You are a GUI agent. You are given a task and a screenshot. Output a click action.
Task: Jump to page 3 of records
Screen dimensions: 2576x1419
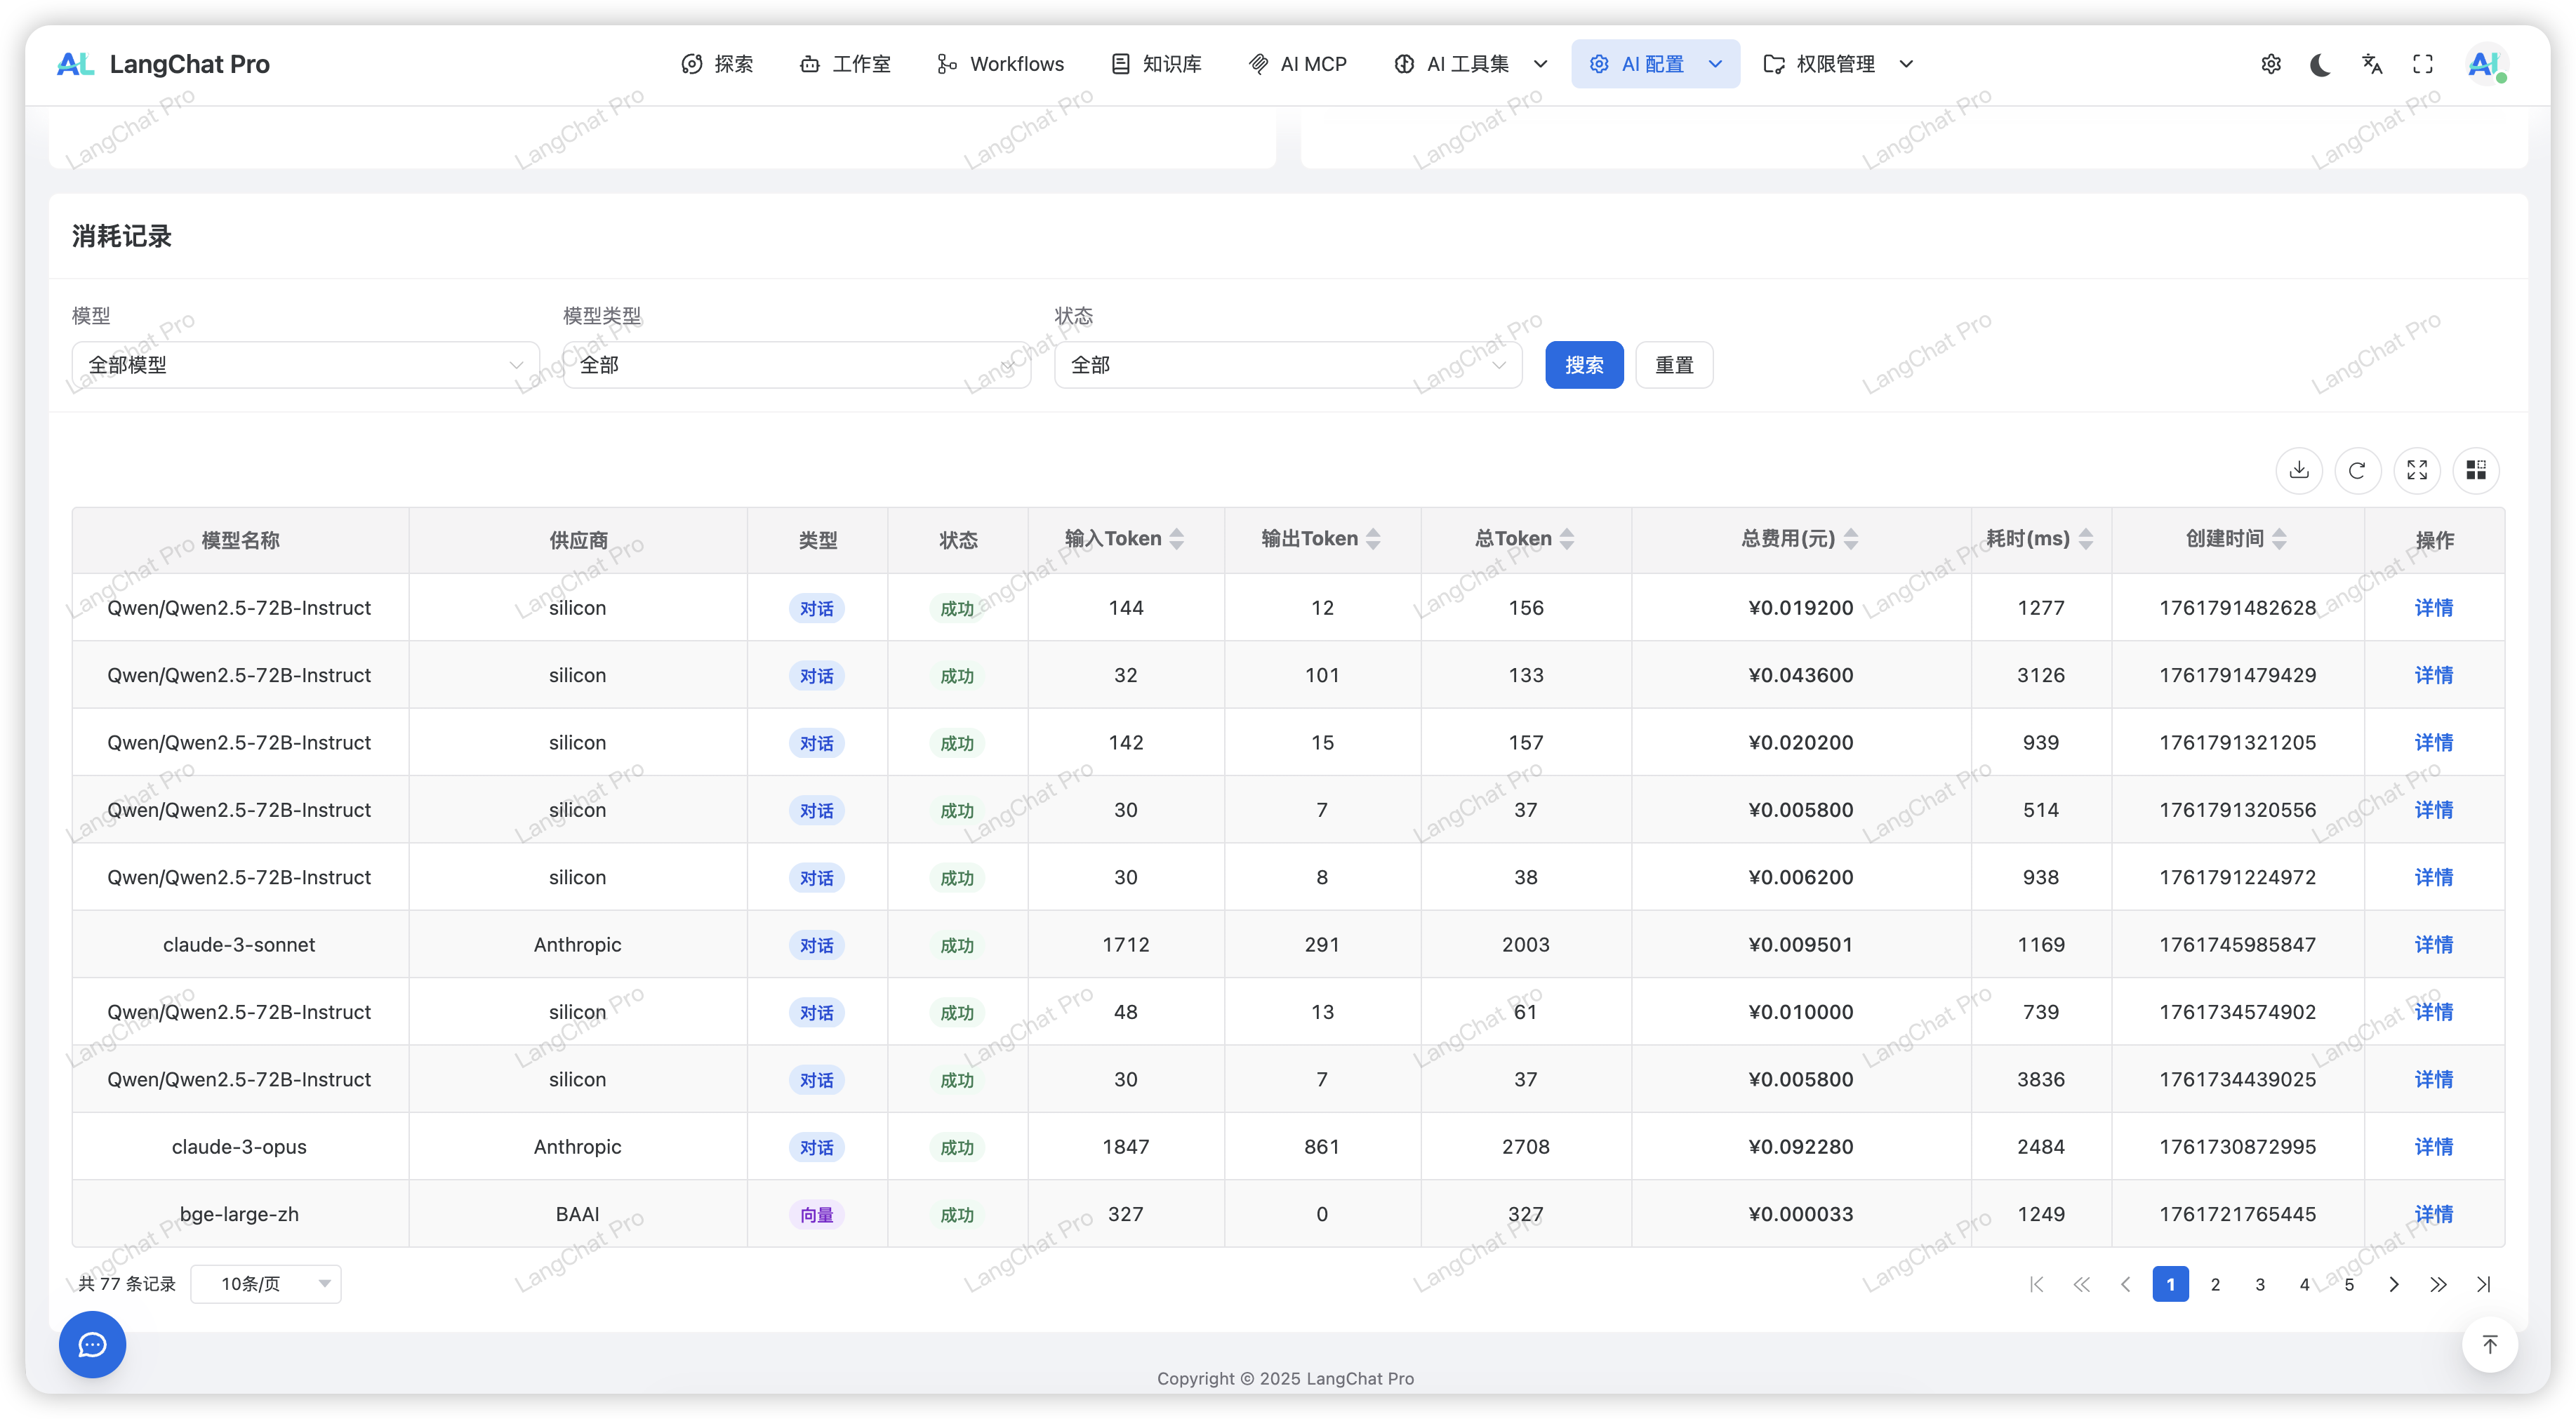[x=2259, y=1284]
